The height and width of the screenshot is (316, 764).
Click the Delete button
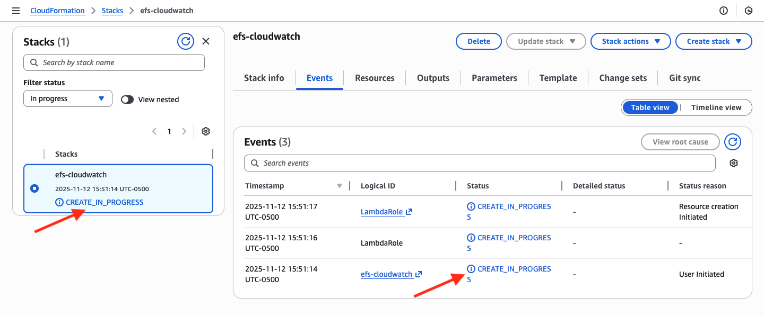(478, 41)
